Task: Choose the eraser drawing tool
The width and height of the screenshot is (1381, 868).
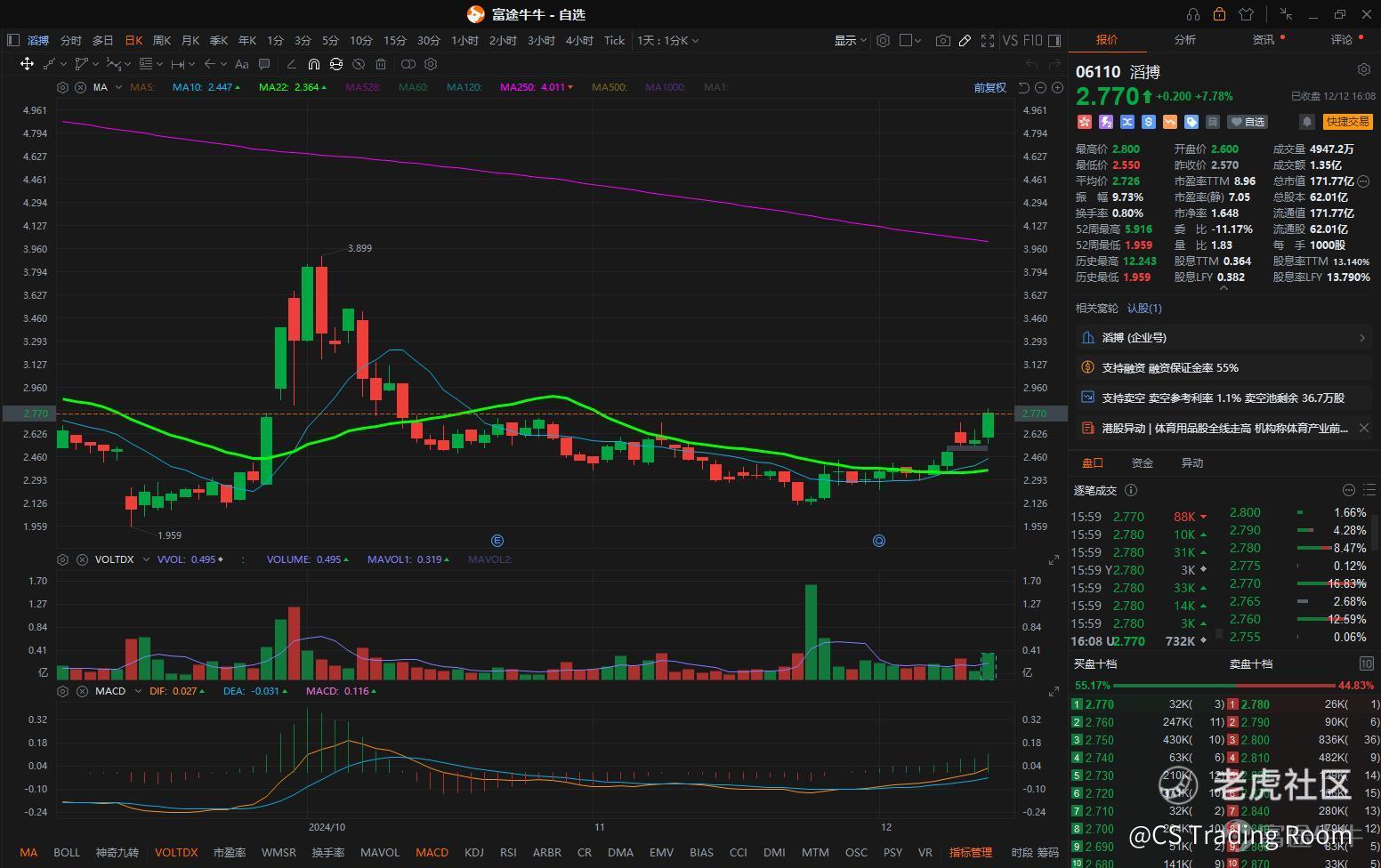Action: click(291, 64)
